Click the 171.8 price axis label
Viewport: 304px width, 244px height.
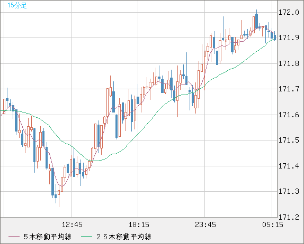pyautogui.click(x=289, y=63)
